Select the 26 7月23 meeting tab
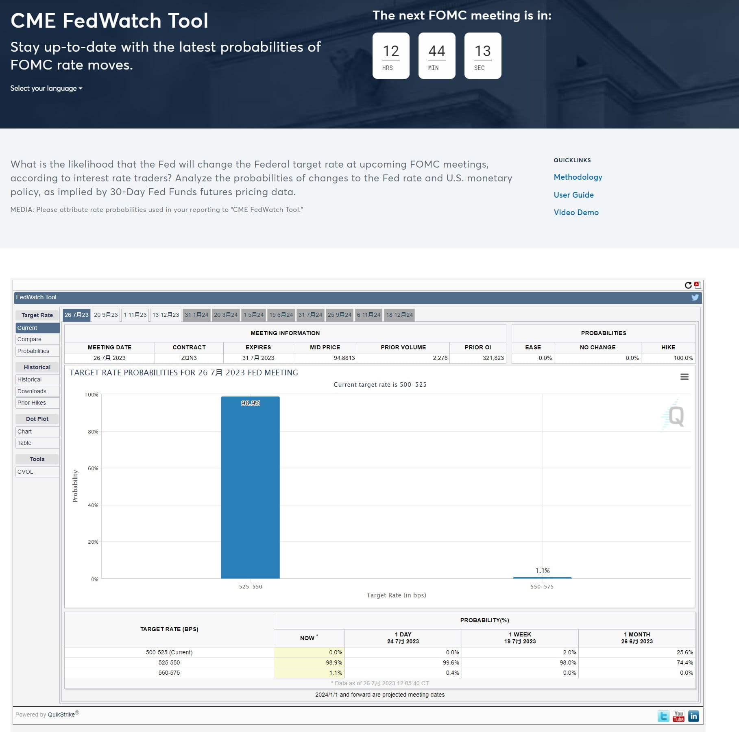739x732 pixels. coord(76,315)
